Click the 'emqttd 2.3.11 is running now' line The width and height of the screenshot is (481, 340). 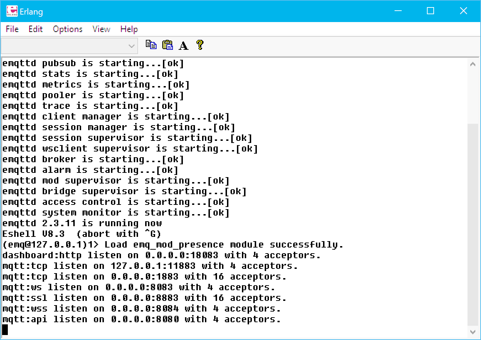(82, 223)
